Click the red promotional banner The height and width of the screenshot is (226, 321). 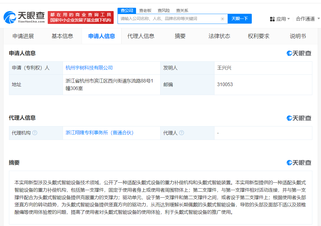[81, 17]
